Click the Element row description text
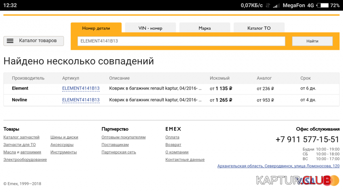343x192 pixels. coord(155,88)
